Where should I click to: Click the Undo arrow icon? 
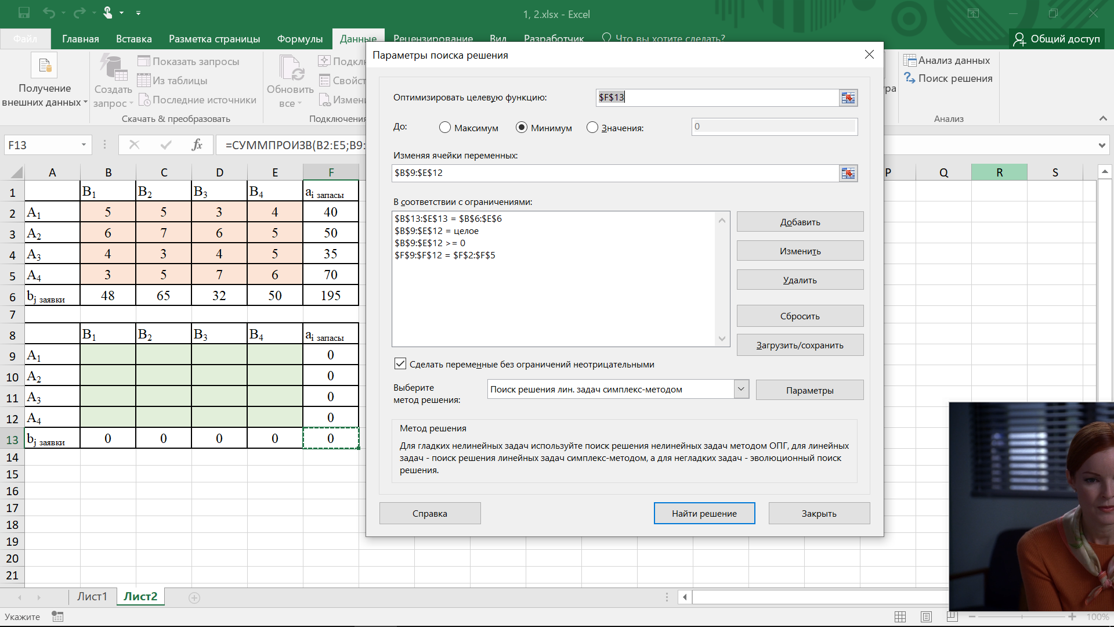[x=49, y=13]
